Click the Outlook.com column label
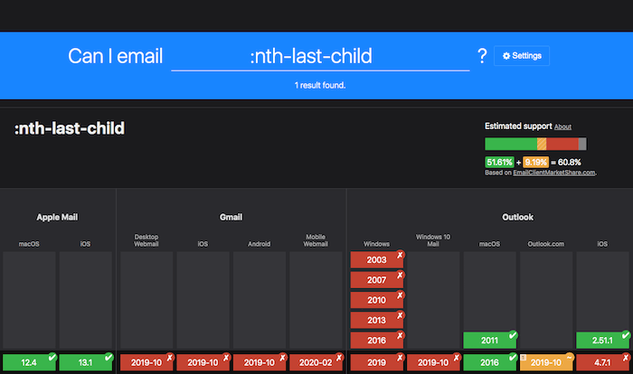The height and width of the screenshot is (374, 633). point(546,244)
